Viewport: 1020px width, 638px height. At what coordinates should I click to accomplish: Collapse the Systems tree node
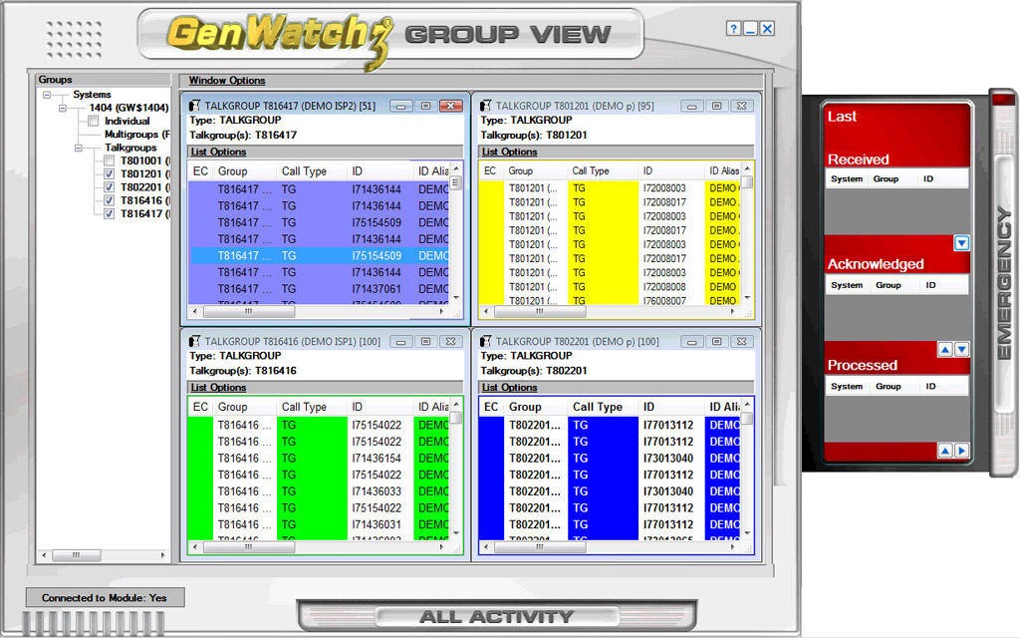click(45, 95)
